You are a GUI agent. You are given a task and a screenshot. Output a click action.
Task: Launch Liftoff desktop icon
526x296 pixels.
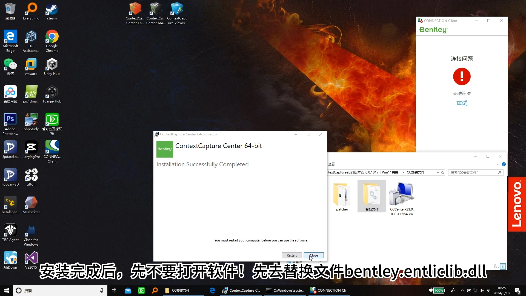pos(31,177)
